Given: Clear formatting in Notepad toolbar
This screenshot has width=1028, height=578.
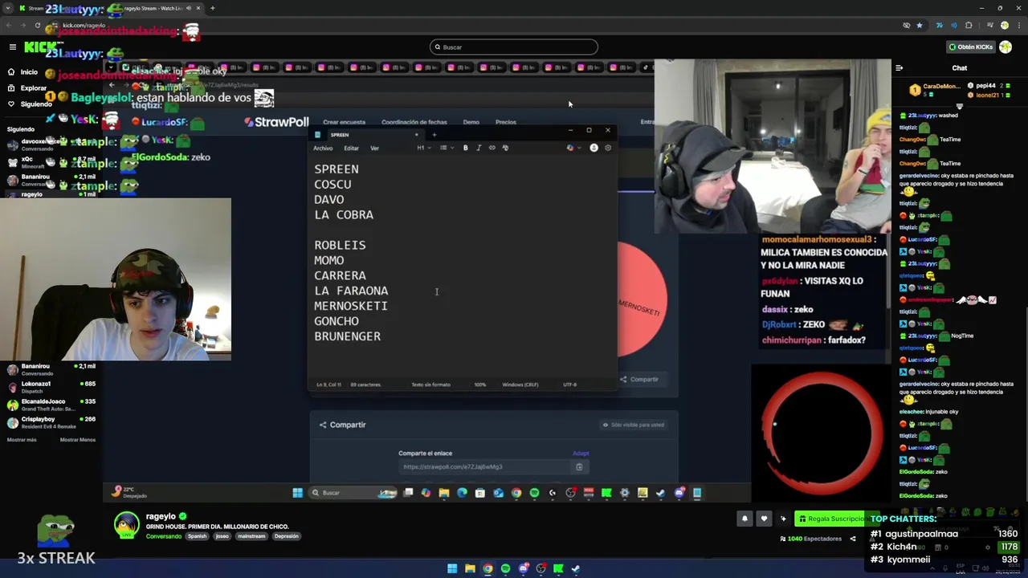Looking at the screenshot, I should pos(505,148).
